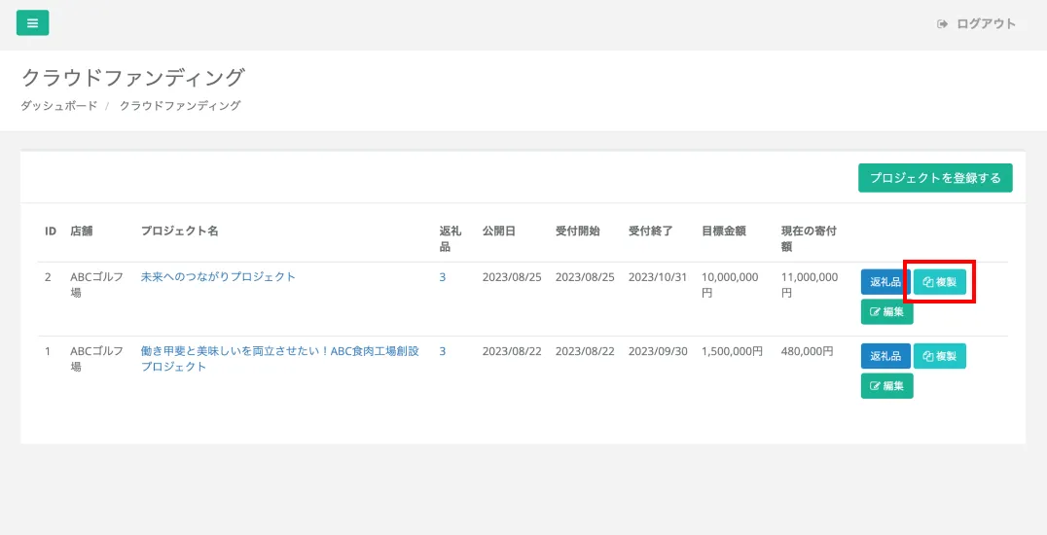Click the 現在の寄付額 column header
Image resolution: width=1047 pixels, height=535 pixels.
pos(809,238)
